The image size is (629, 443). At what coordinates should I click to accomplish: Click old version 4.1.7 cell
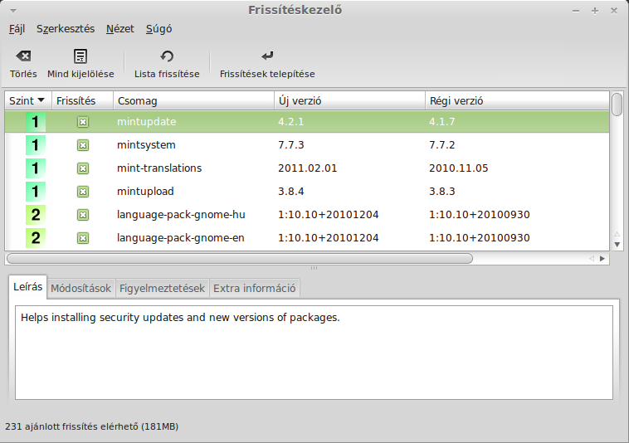[x=442, y=122]
